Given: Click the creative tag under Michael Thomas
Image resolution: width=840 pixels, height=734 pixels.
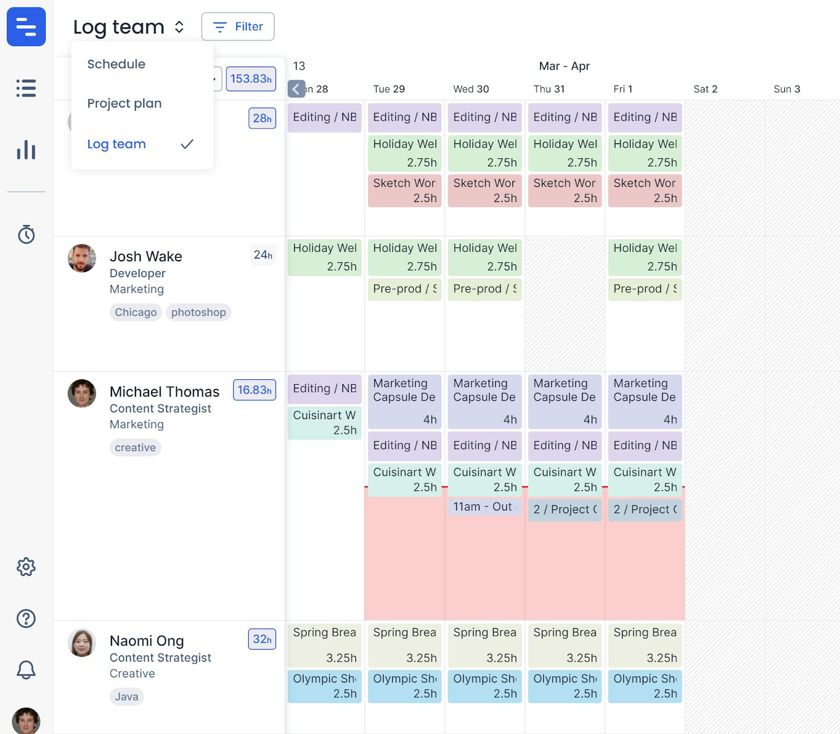Looking at the screenshot, I should (135, 448).
